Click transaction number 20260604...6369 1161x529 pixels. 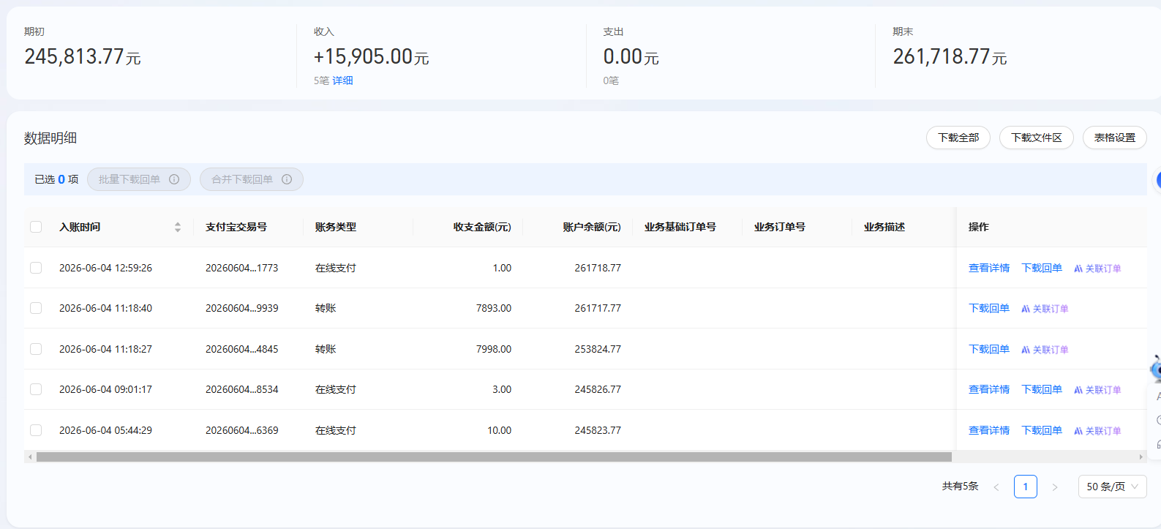(x=242, y=430)
